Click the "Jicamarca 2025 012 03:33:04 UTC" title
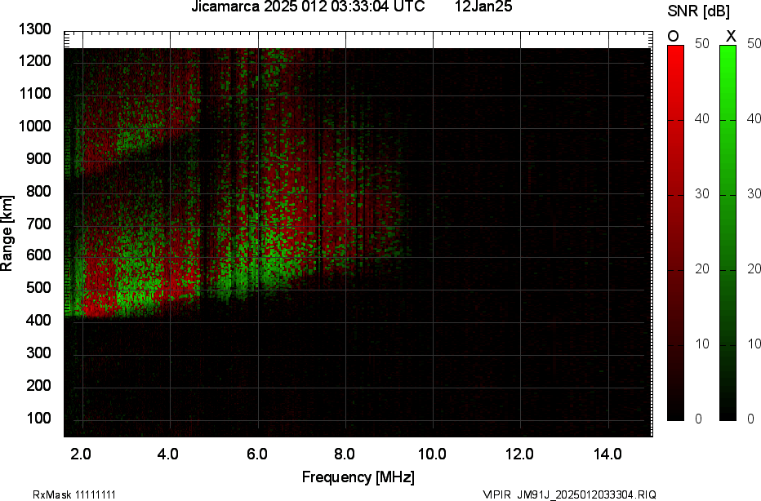Screen dimensions: 761x501 point(308,7)
